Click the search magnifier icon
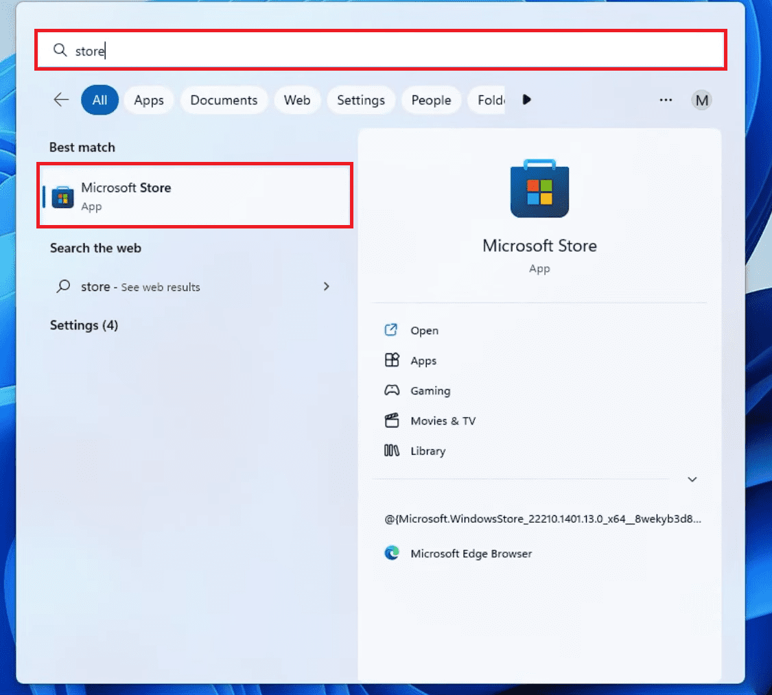Viewport: 772px width, 695px height. (59, 50)
